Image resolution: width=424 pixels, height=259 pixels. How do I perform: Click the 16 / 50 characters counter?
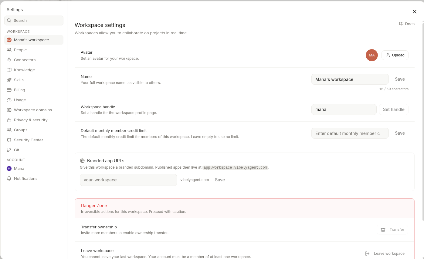click(394, 89)
